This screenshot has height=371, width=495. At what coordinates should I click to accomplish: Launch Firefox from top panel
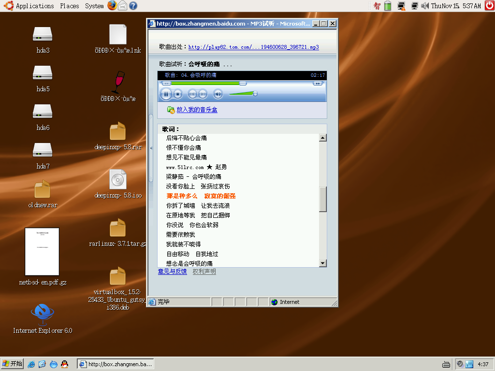click(x=112, y=5)
